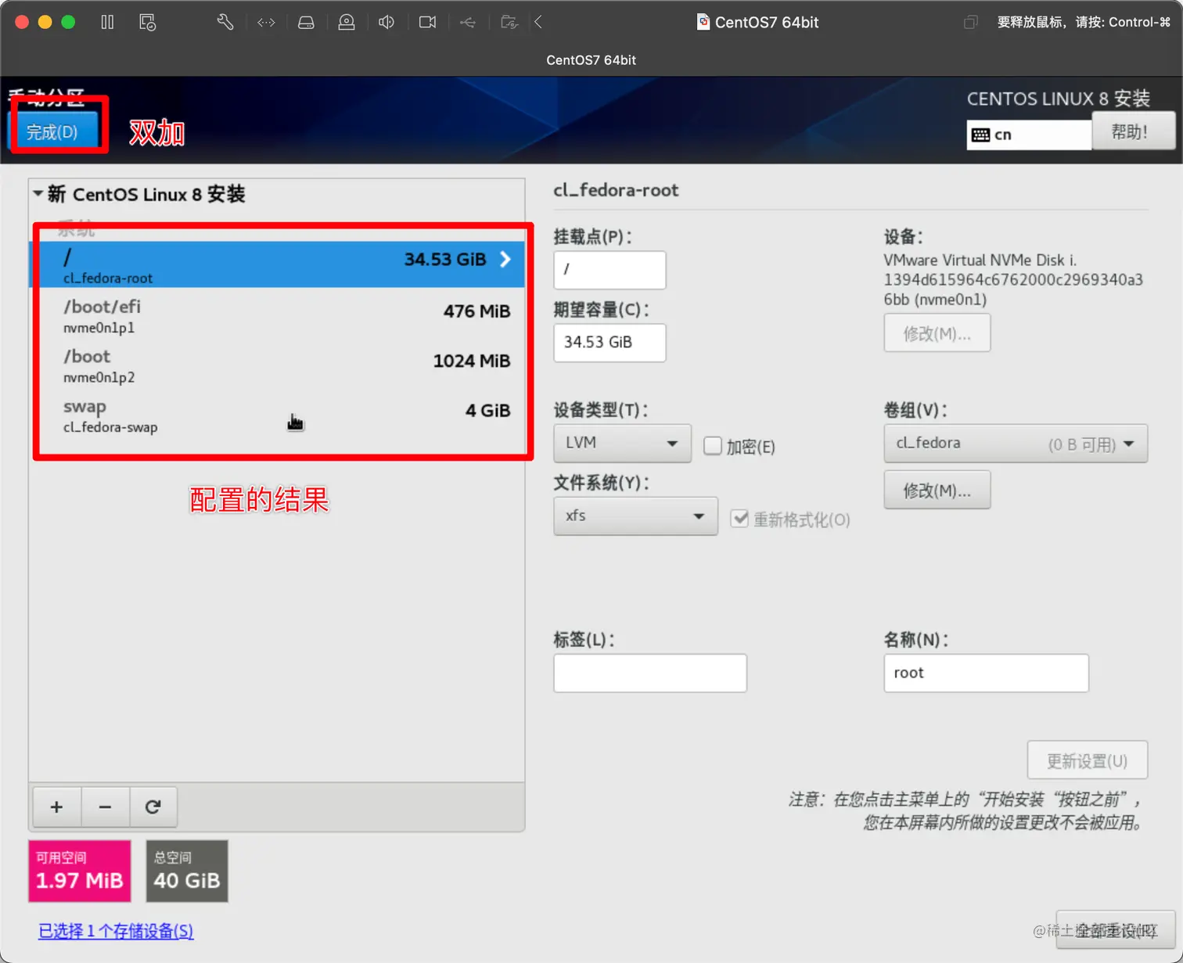Click the volume group Modify 修改(M) button

click(937, 490)
